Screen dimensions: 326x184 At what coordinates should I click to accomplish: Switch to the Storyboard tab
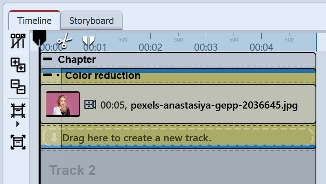coord(91,21)
